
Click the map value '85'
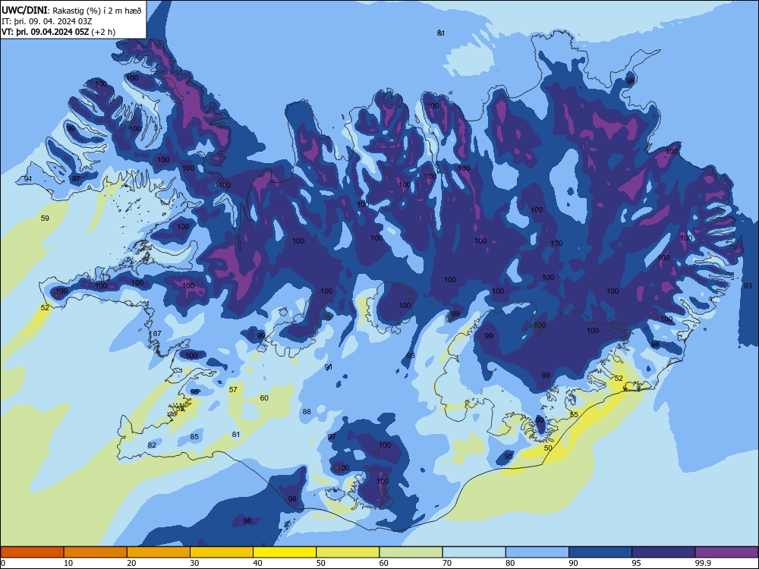click(194, 437)
